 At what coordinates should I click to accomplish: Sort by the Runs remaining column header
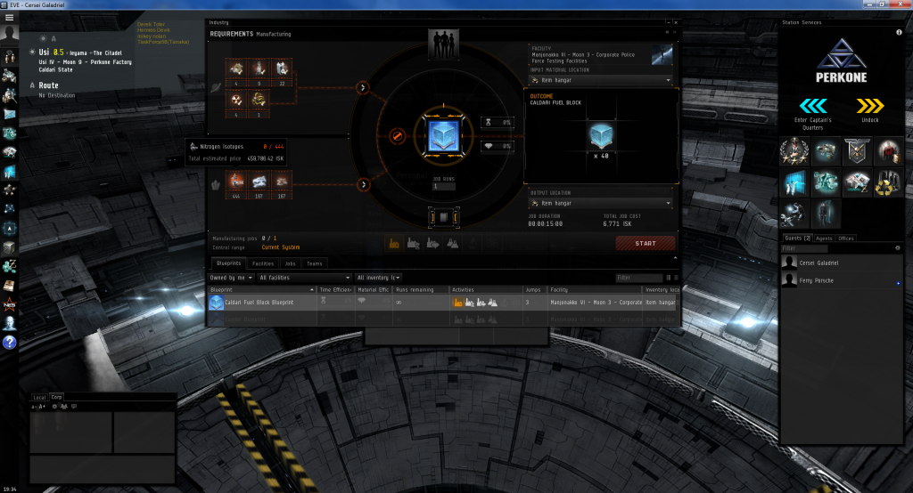(x=421, y=289)
